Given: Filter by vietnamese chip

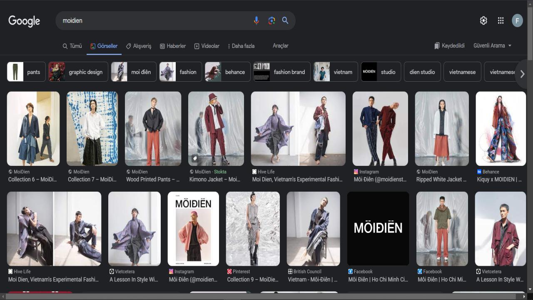Looking at the screenshot, I should tap(462, 72).
